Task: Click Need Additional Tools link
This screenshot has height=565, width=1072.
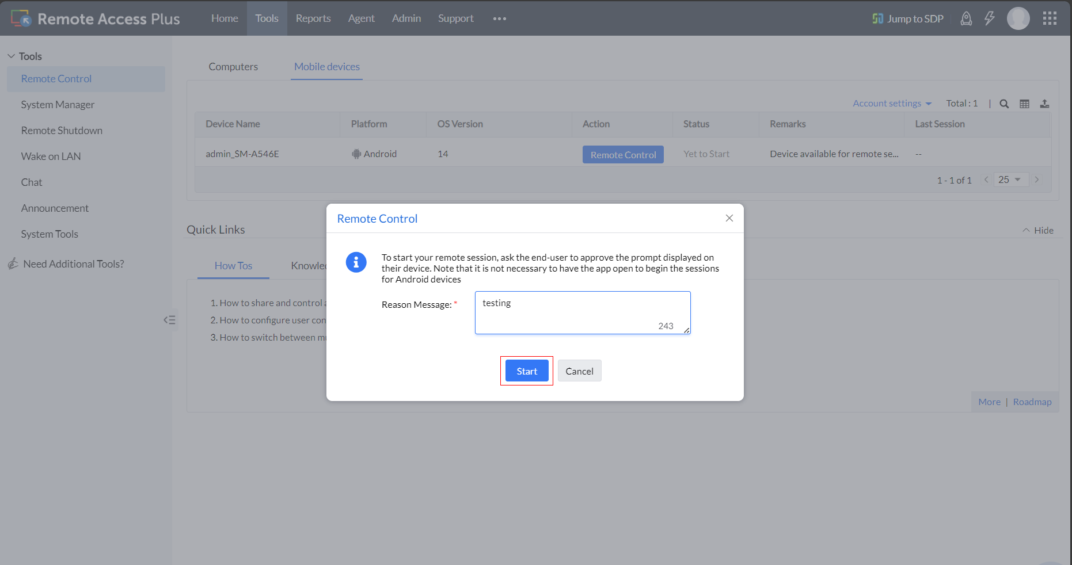Action: (x=74, y=264)
